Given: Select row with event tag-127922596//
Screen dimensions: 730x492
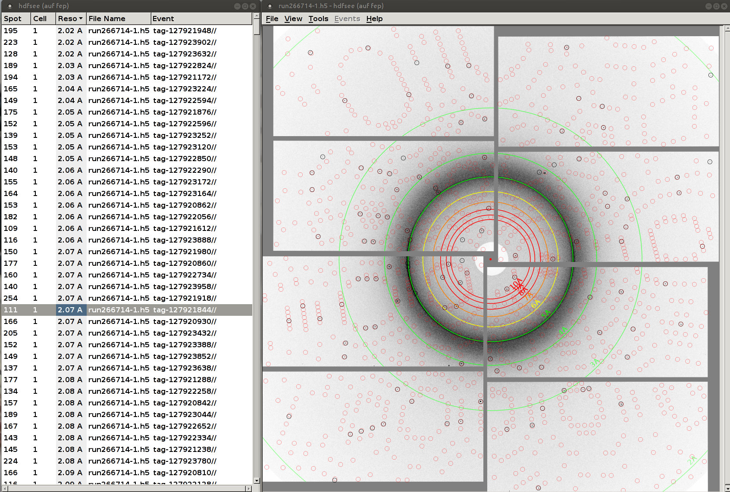Looking at the screenshot, I should (x=127, y=124).
